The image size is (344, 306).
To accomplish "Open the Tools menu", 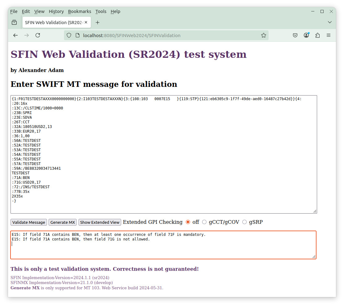I will pyautogui.click(x=101, y=11).
